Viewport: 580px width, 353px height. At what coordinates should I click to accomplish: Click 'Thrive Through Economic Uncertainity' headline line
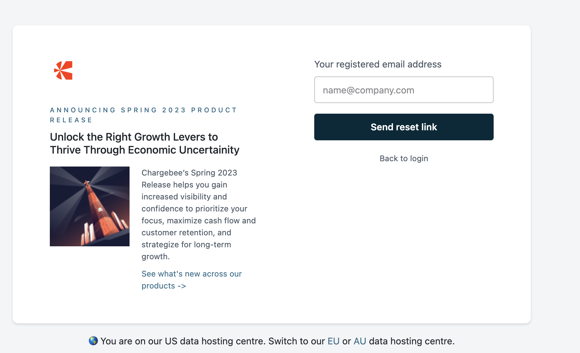point(145,150)
